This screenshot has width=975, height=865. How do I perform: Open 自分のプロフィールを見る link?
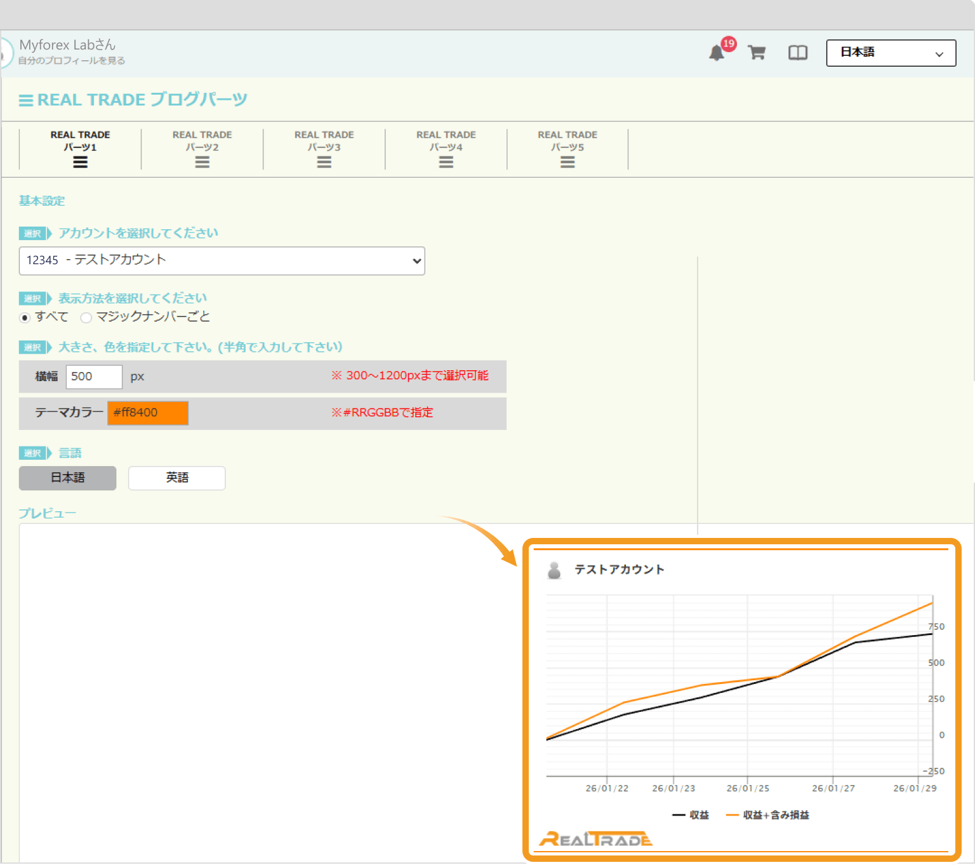tap(72, 60)
